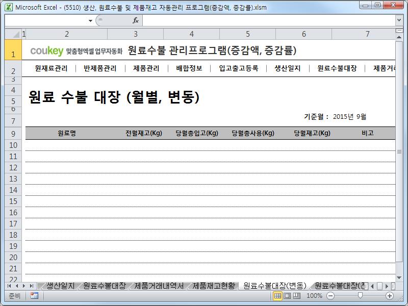Select column header 7
This screenshot has width=408, height=306.
pyautogui.click(x=364, y=34)
